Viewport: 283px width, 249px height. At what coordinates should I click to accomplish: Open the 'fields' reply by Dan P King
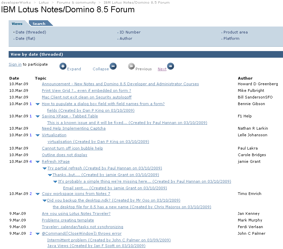(91, 110)
